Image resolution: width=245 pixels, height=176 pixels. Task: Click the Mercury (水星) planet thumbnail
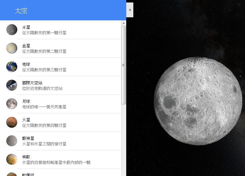(x=12, y=30)
